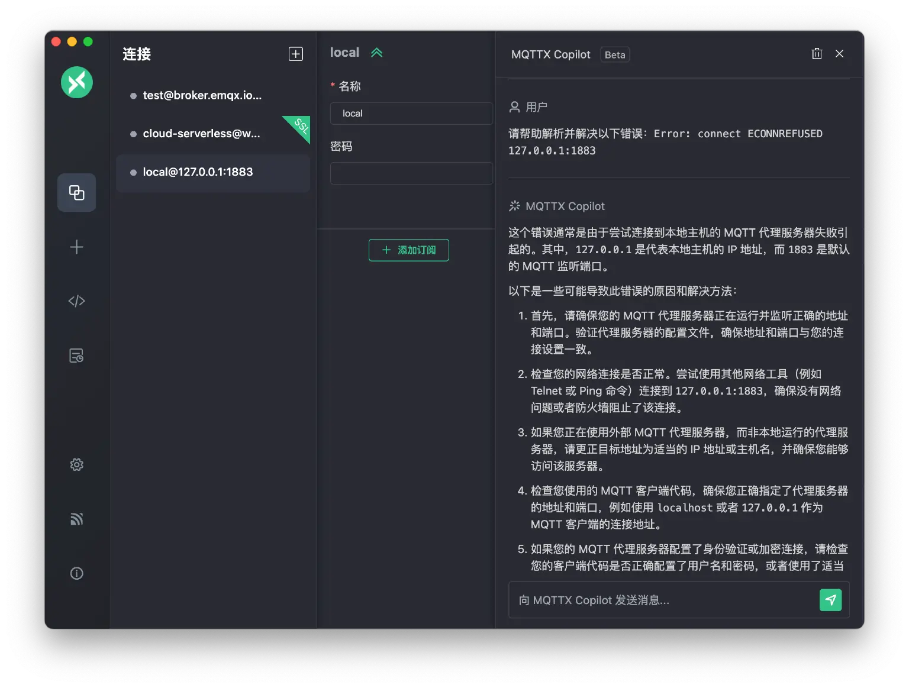
Task: Click the 名称 name input field
Action: pos(411,113)
